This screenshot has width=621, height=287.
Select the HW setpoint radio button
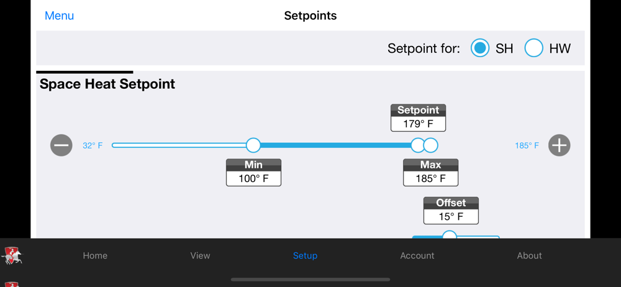click(x=534, y=48)
